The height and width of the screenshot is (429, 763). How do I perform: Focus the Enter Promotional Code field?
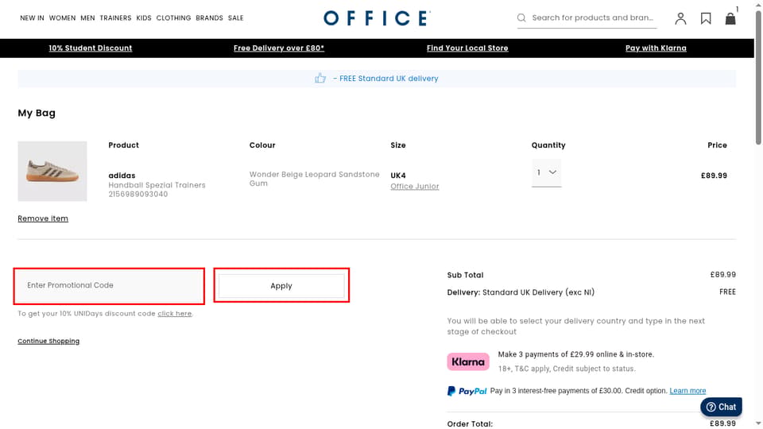point(109,285)
